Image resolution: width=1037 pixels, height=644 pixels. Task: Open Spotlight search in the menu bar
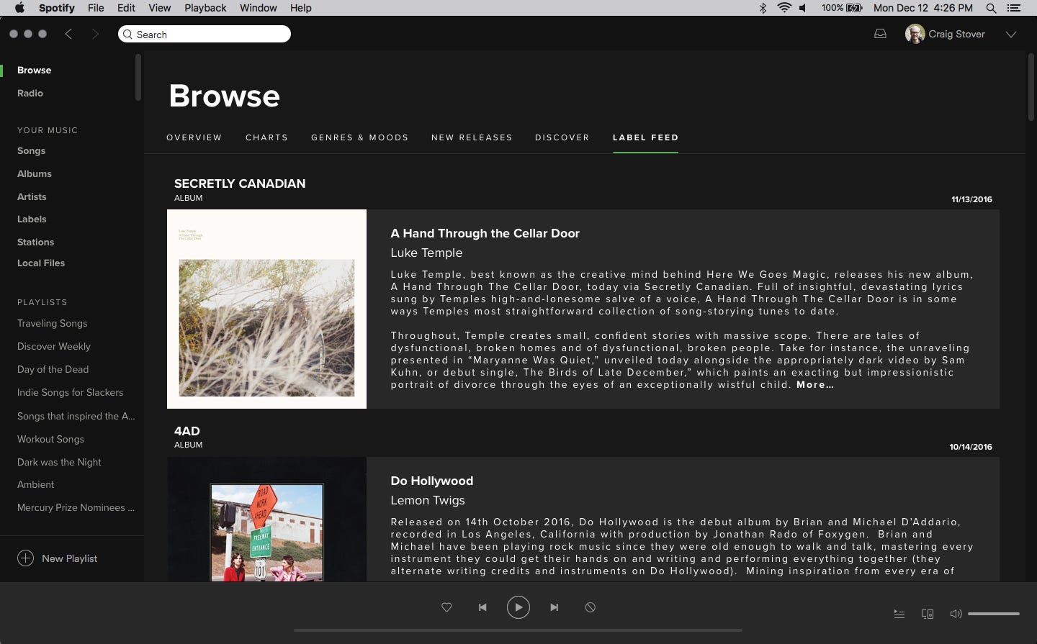[x=991, y=8]
